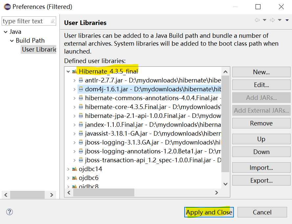This screenshot has width=292, height=224.
Task: Collapse the Java tree node
Action: [x=6, y=32]
